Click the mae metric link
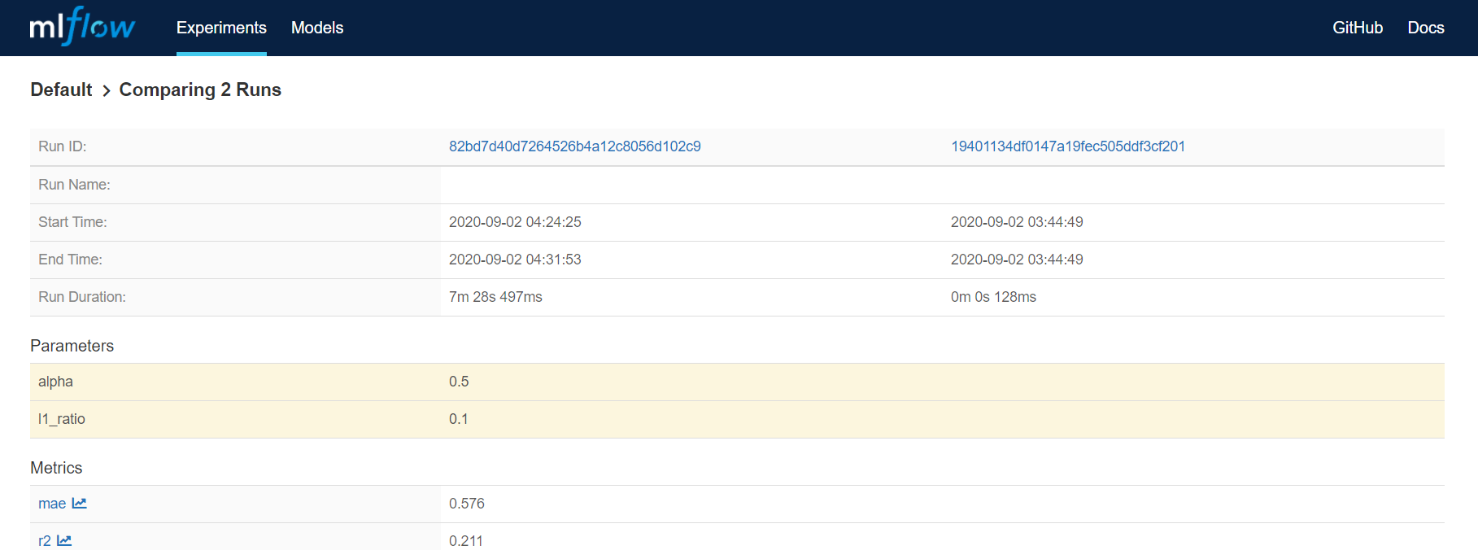The width and height of the screenshot is (1478, 550). pyautogui.click(x=52, y=504)
